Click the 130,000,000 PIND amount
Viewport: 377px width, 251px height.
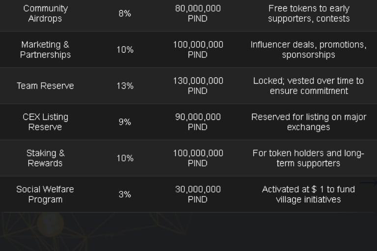(x=198, y=86)
